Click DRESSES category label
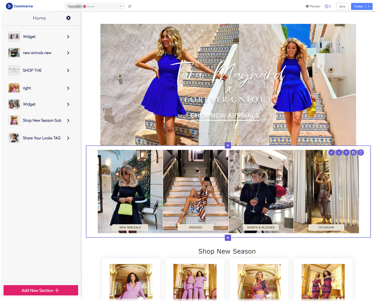Screen dimensions: 376x301 (196, 227)
